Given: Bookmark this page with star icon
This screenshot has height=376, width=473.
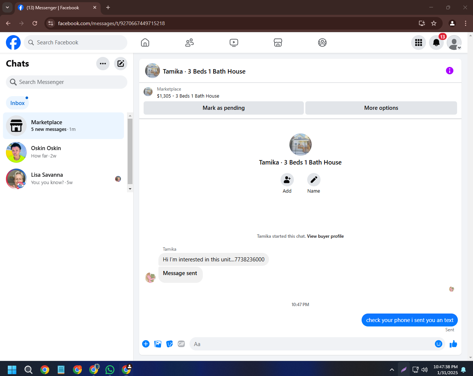Looking at the screenshot, I should 434,23.
